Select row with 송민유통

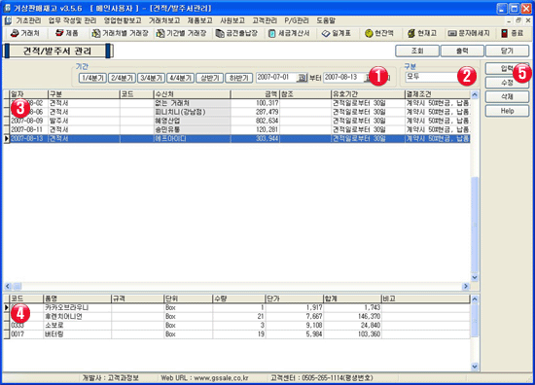coord(239,129)
